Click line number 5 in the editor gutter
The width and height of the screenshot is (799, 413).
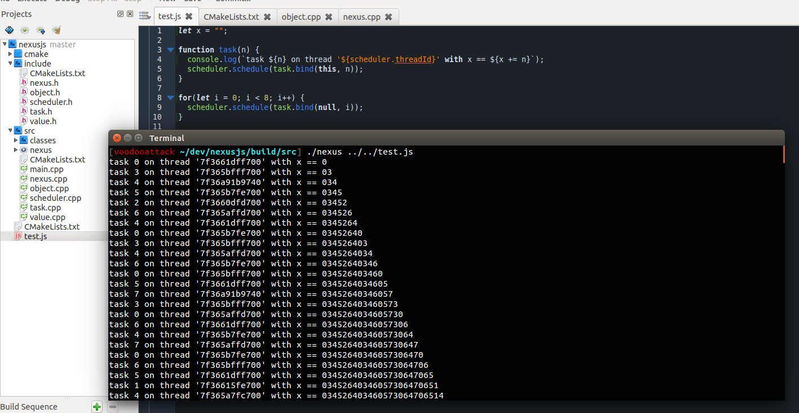click(159, 69)
